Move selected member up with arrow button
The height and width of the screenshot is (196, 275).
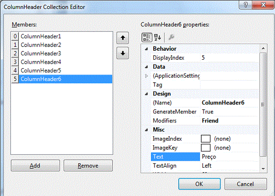[123, 38]
